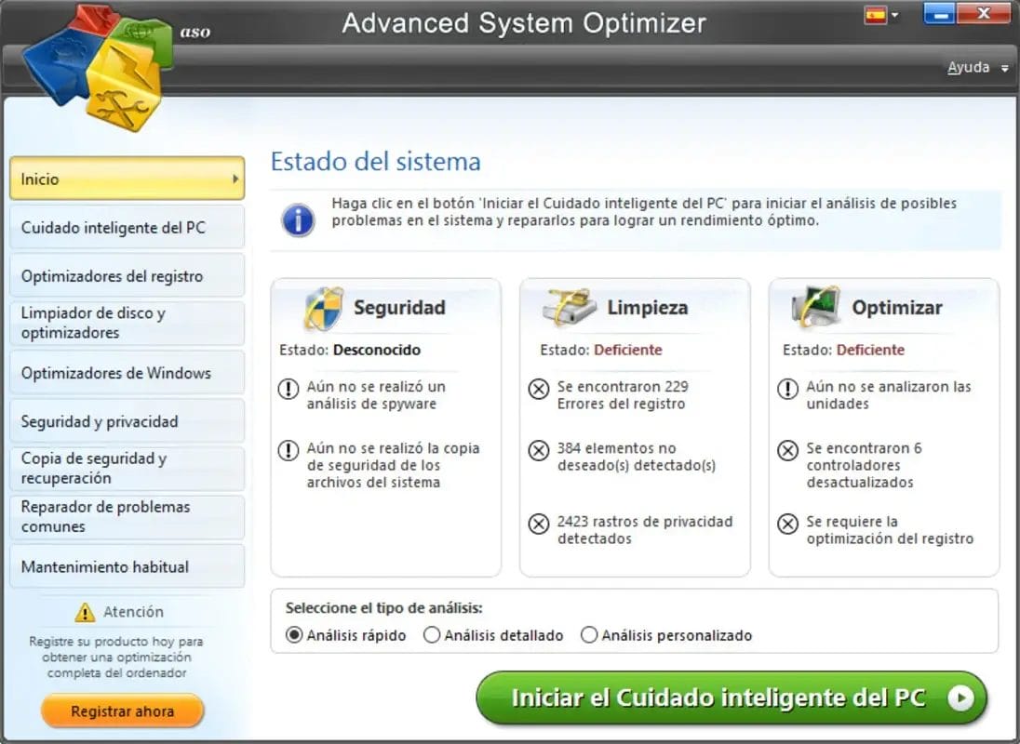Open Cuidado inteligente del PC section

127,228
